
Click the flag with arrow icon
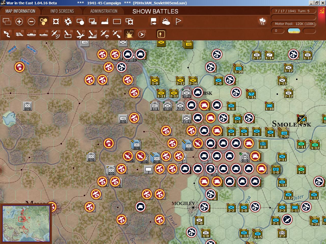154,22
